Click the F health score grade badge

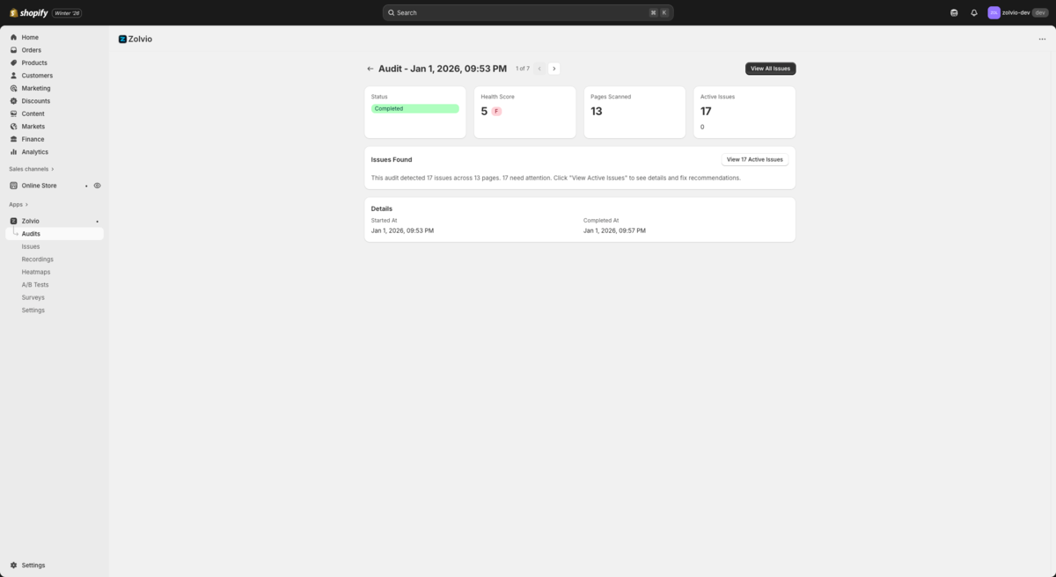496,111
